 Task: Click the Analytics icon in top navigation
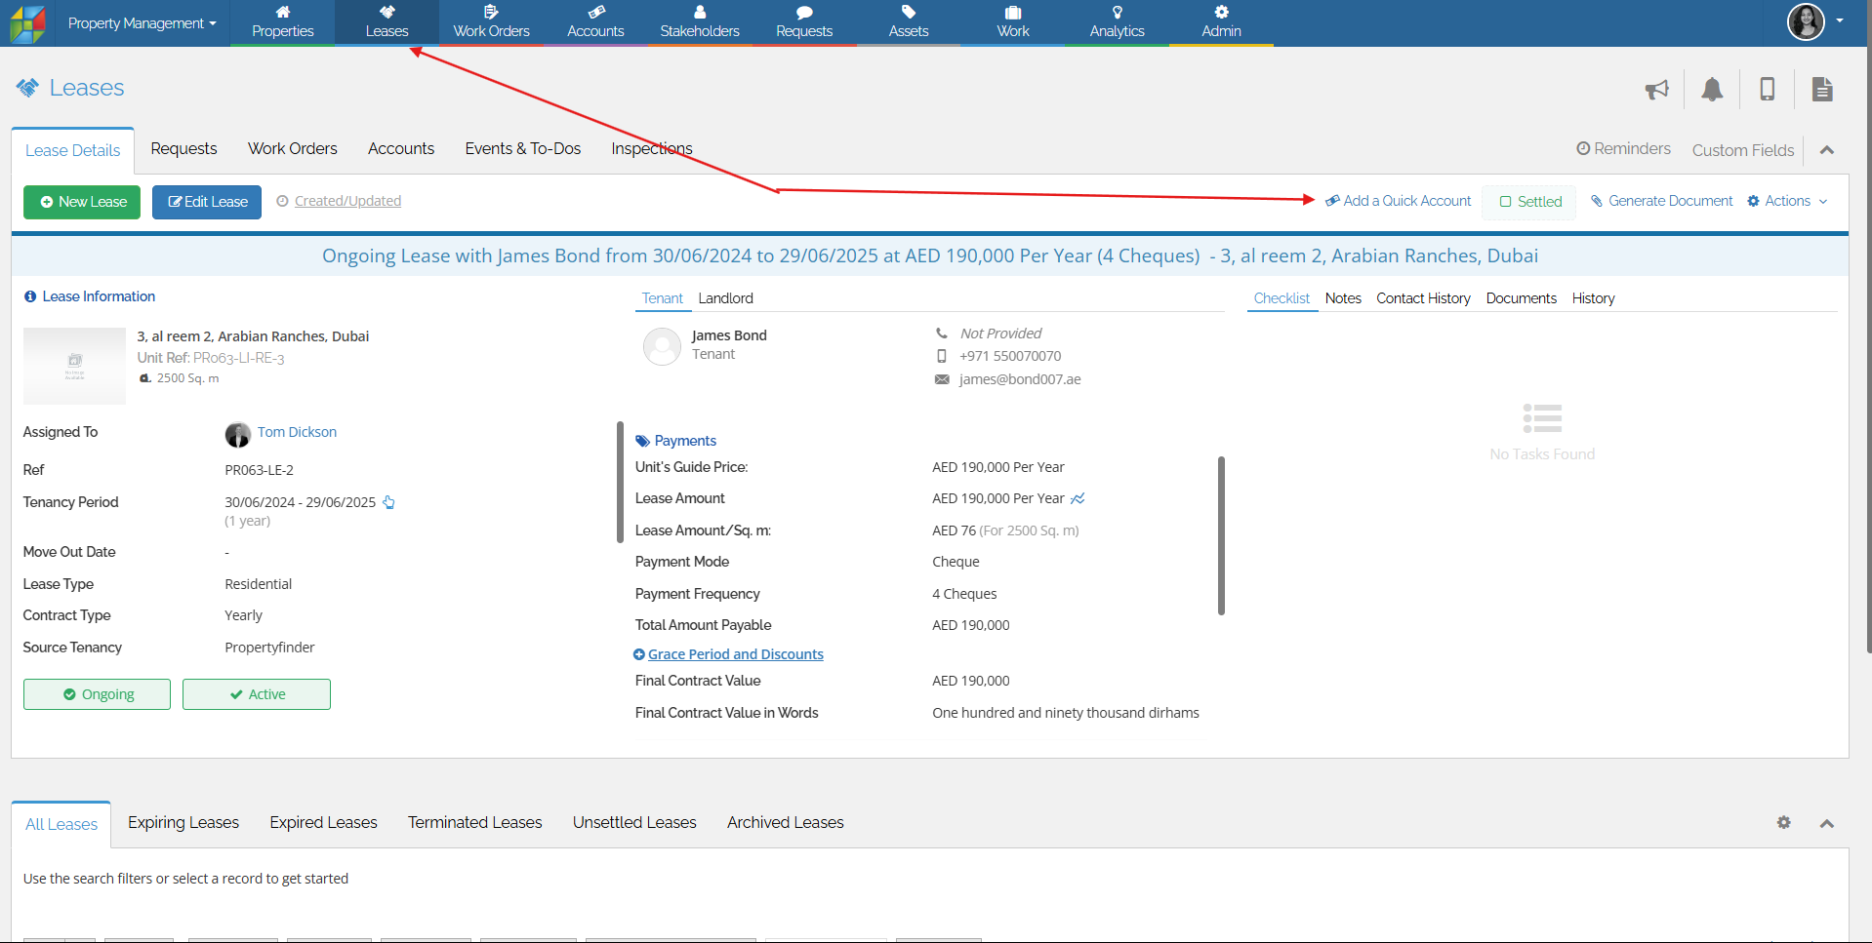click(x=1117, y=21)
